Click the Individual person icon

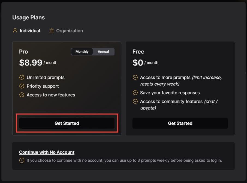click(15, 31)
